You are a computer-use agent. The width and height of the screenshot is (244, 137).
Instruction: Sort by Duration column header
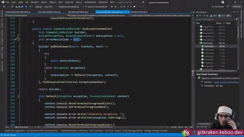220,23
